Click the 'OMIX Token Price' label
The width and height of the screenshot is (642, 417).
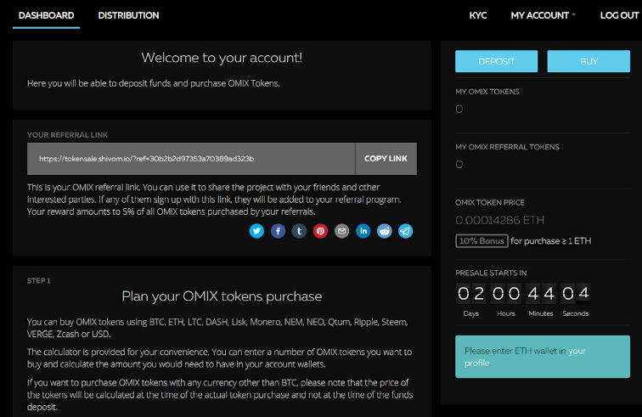coord(490,203)
